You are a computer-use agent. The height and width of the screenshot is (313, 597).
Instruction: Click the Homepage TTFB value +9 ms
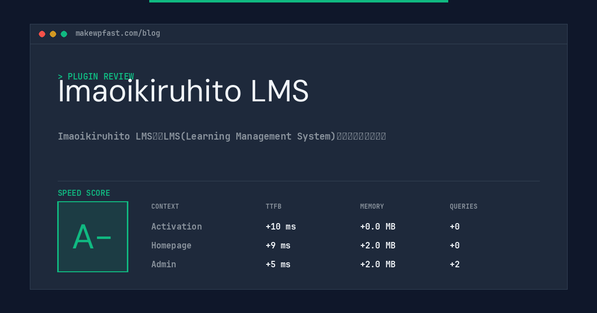click(x=278, y=245)
